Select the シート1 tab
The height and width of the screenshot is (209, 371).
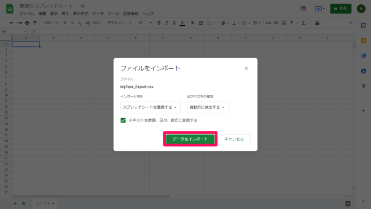pos(45,203)
